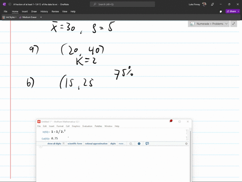
Task: Open the Mathematica Edit menu
Action: pos(45,126)
